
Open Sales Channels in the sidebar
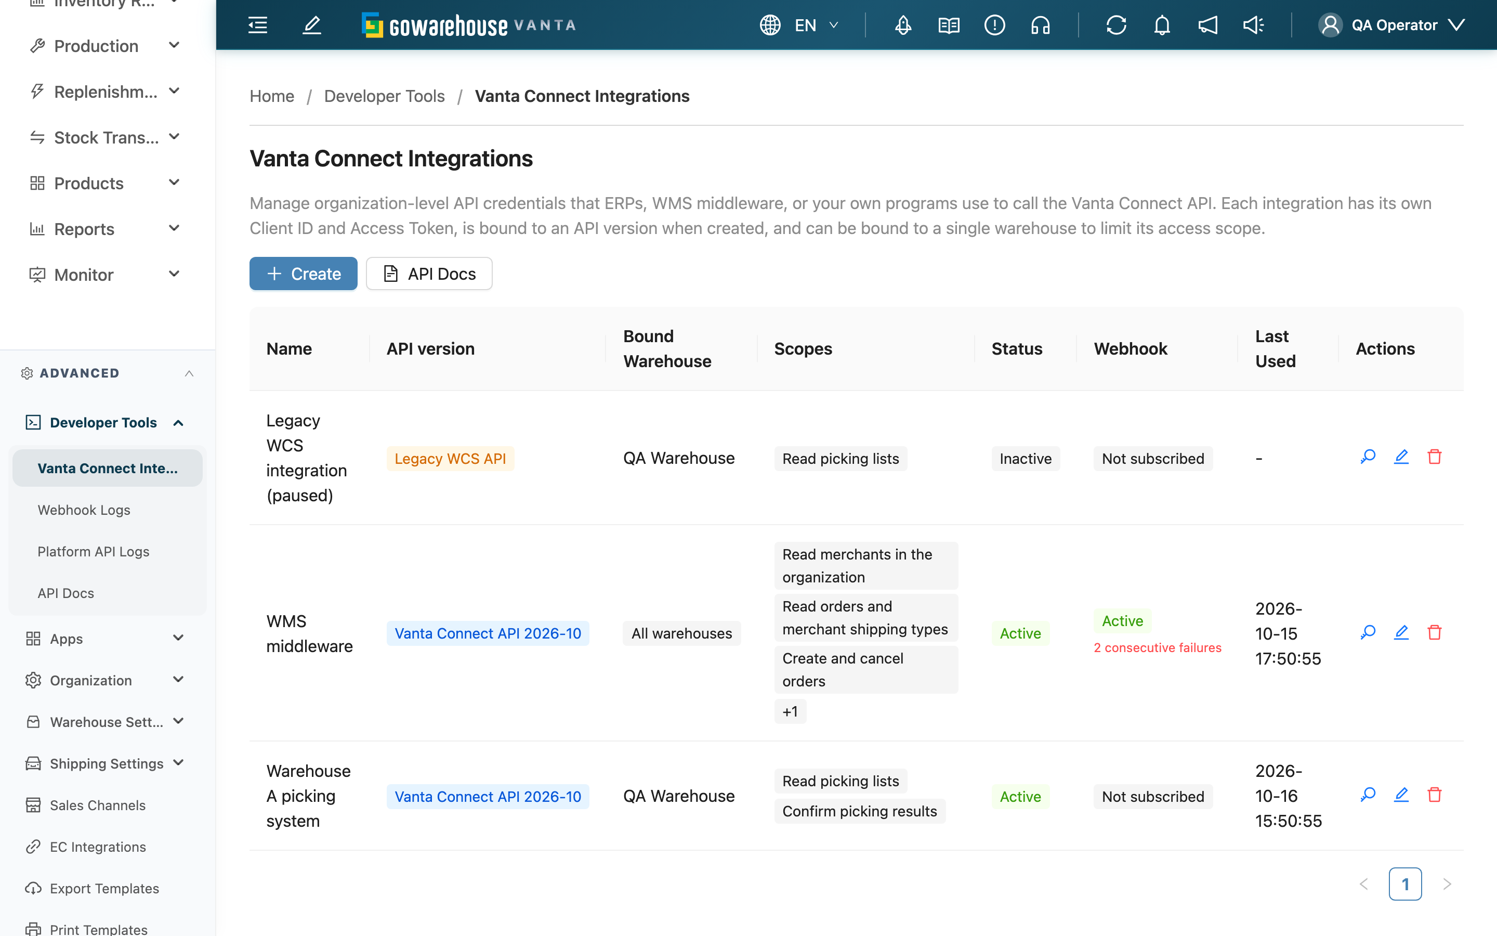pos(98,805)
